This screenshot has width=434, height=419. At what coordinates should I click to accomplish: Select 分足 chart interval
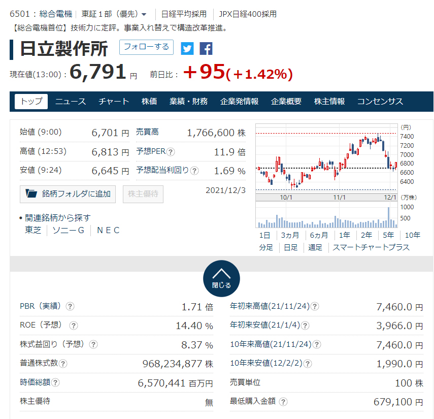(266, 247)
